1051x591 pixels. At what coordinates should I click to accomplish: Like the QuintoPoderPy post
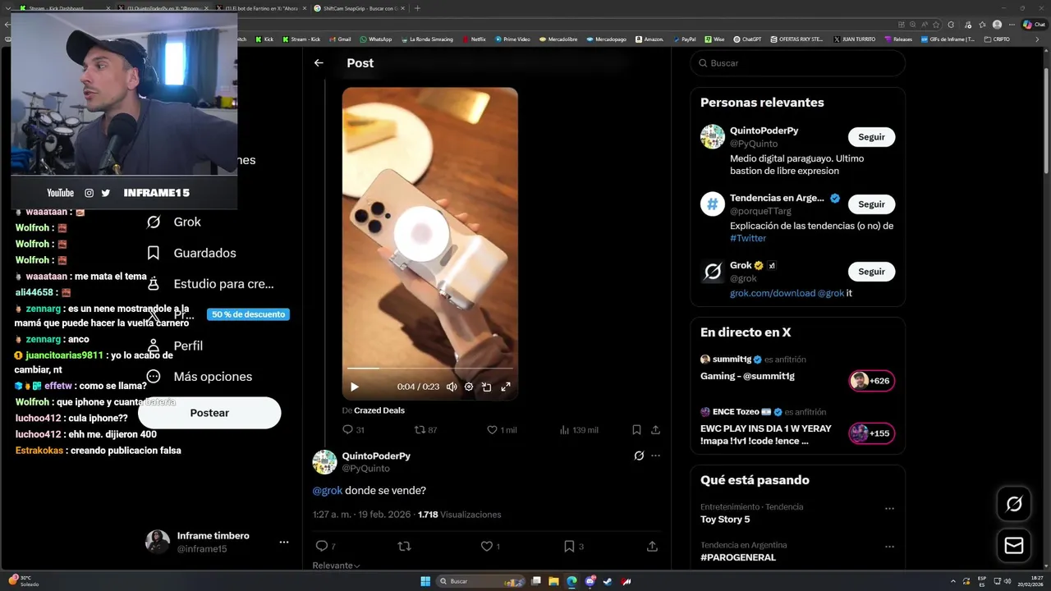pyautogui.click(x=490, y=546)
